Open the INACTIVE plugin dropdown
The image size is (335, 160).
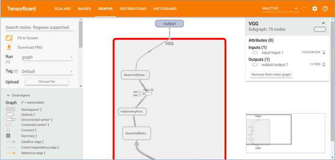pos(280,8)
